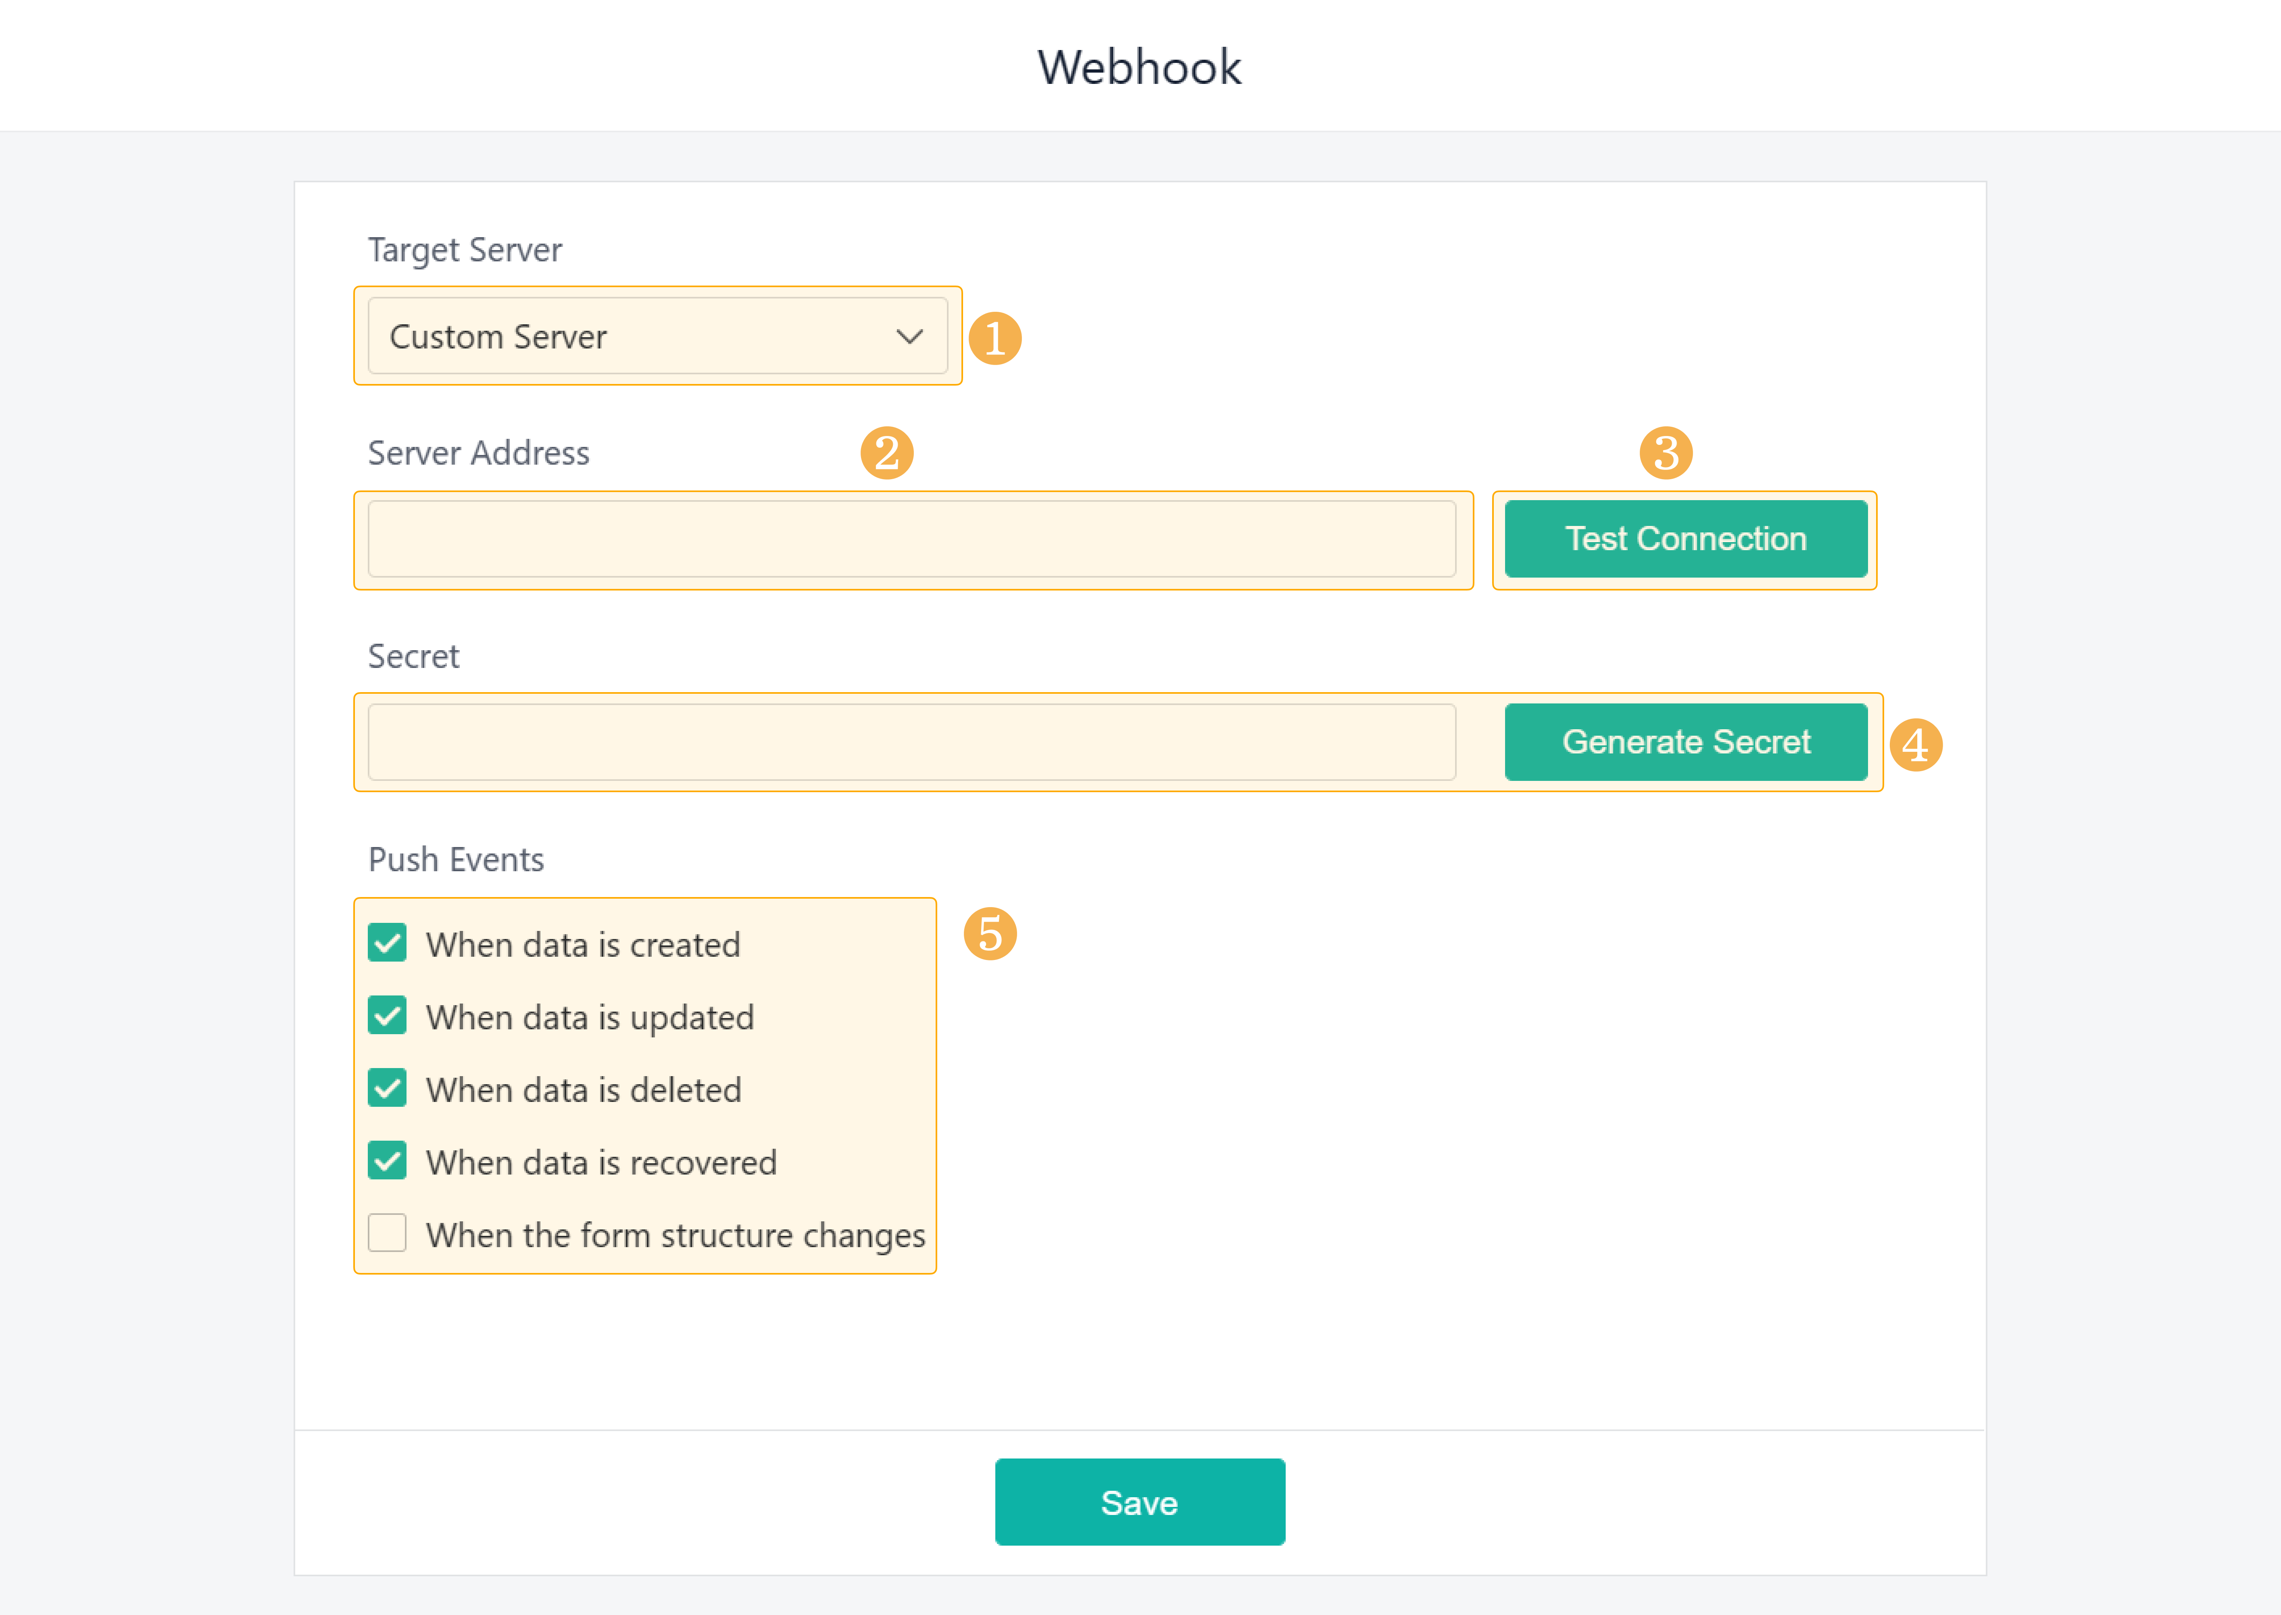Save the webhook settings
The height and width of the screenshot is (1615, 2281).
1140,1502
